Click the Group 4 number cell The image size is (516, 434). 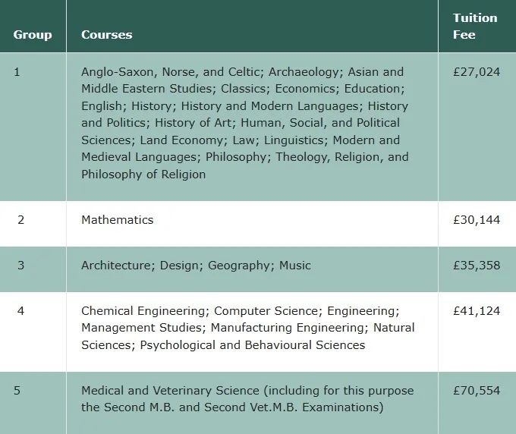[x=33, y=332]
